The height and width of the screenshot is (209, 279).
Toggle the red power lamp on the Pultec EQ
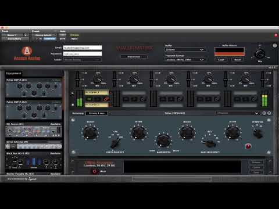[248, 146]
